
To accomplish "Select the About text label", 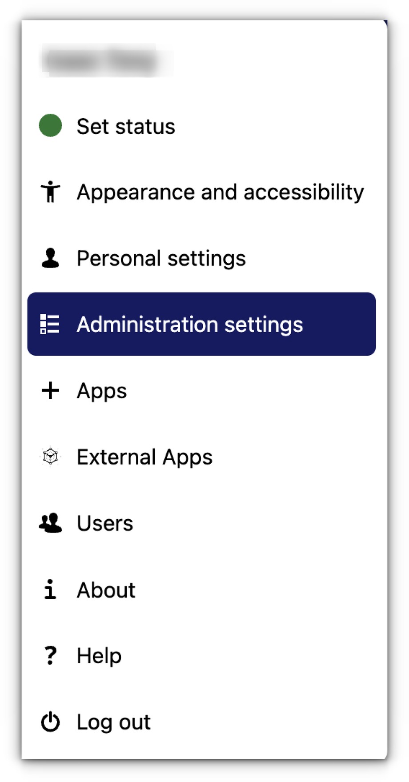I will click(106, 590).
